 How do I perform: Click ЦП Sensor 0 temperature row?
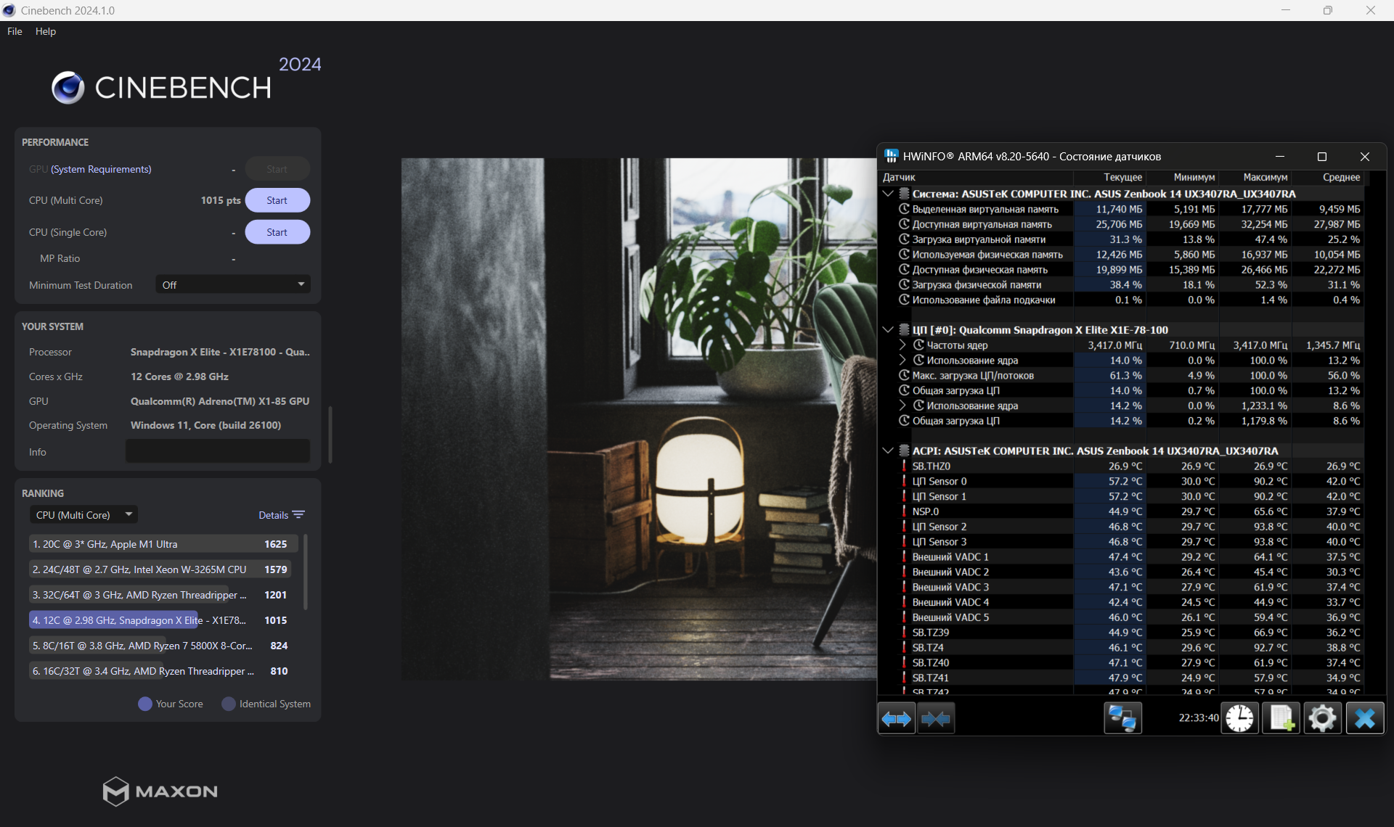point(1121,481)
